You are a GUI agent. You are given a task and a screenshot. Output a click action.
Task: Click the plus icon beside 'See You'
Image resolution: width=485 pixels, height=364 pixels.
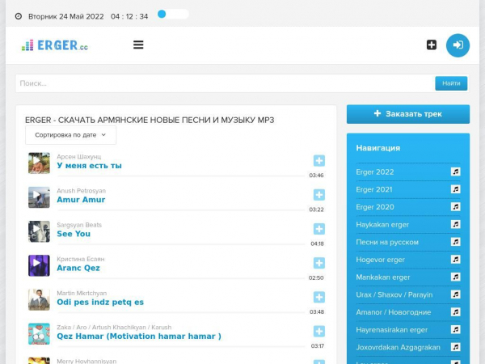click(318, 229)
